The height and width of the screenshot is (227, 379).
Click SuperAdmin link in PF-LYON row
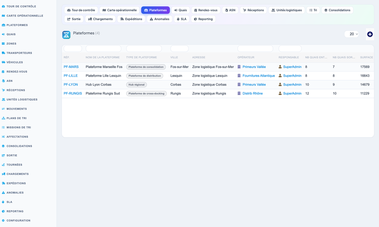292,85
